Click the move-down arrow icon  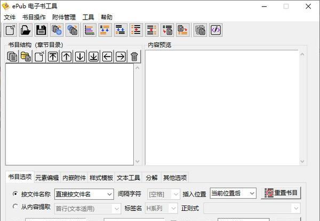pos(80,56)
